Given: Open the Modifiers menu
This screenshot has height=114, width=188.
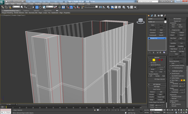Looking at the screenshot, I should click(38, 4).
